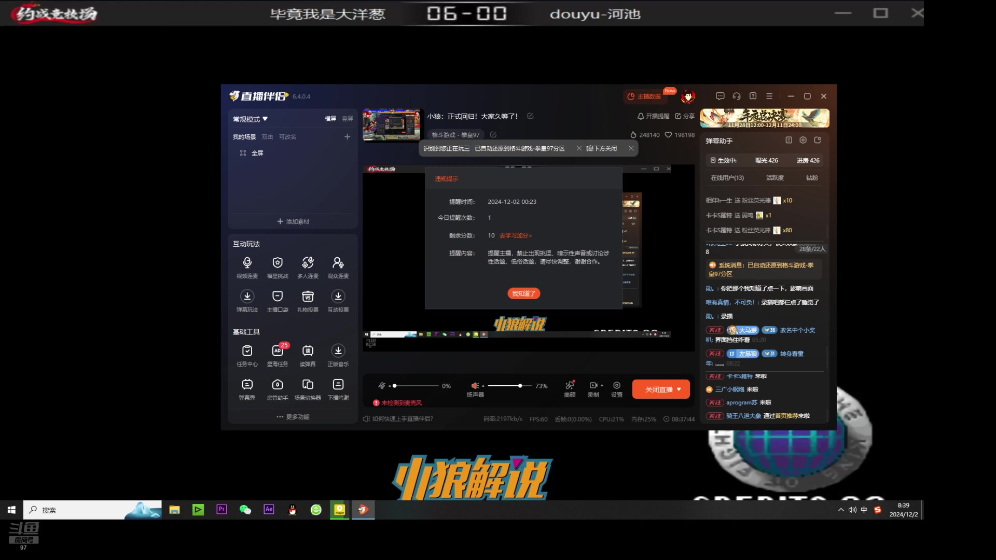Image resolution: width=996 pixels, height=560 pixels.
Task: Click Windows taskbar search box
Action: [x=92, y=510]
